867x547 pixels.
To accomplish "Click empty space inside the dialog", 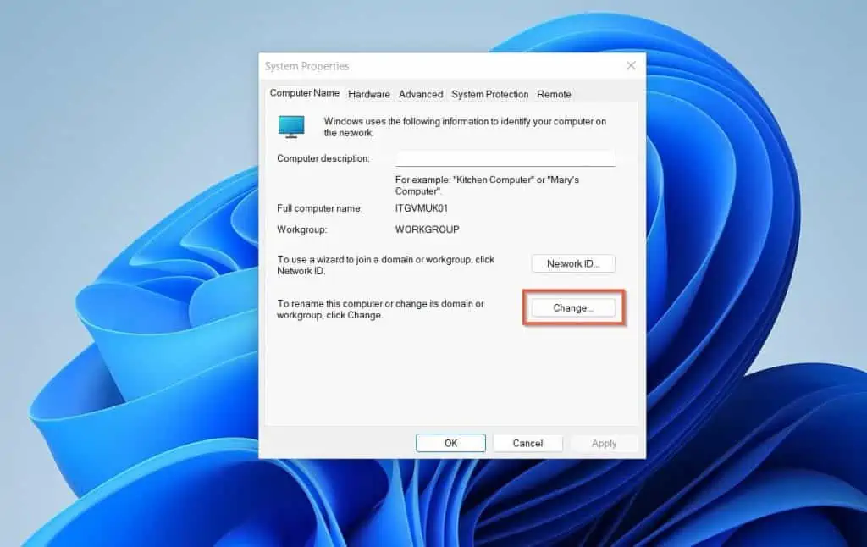I will pos(381,381).
